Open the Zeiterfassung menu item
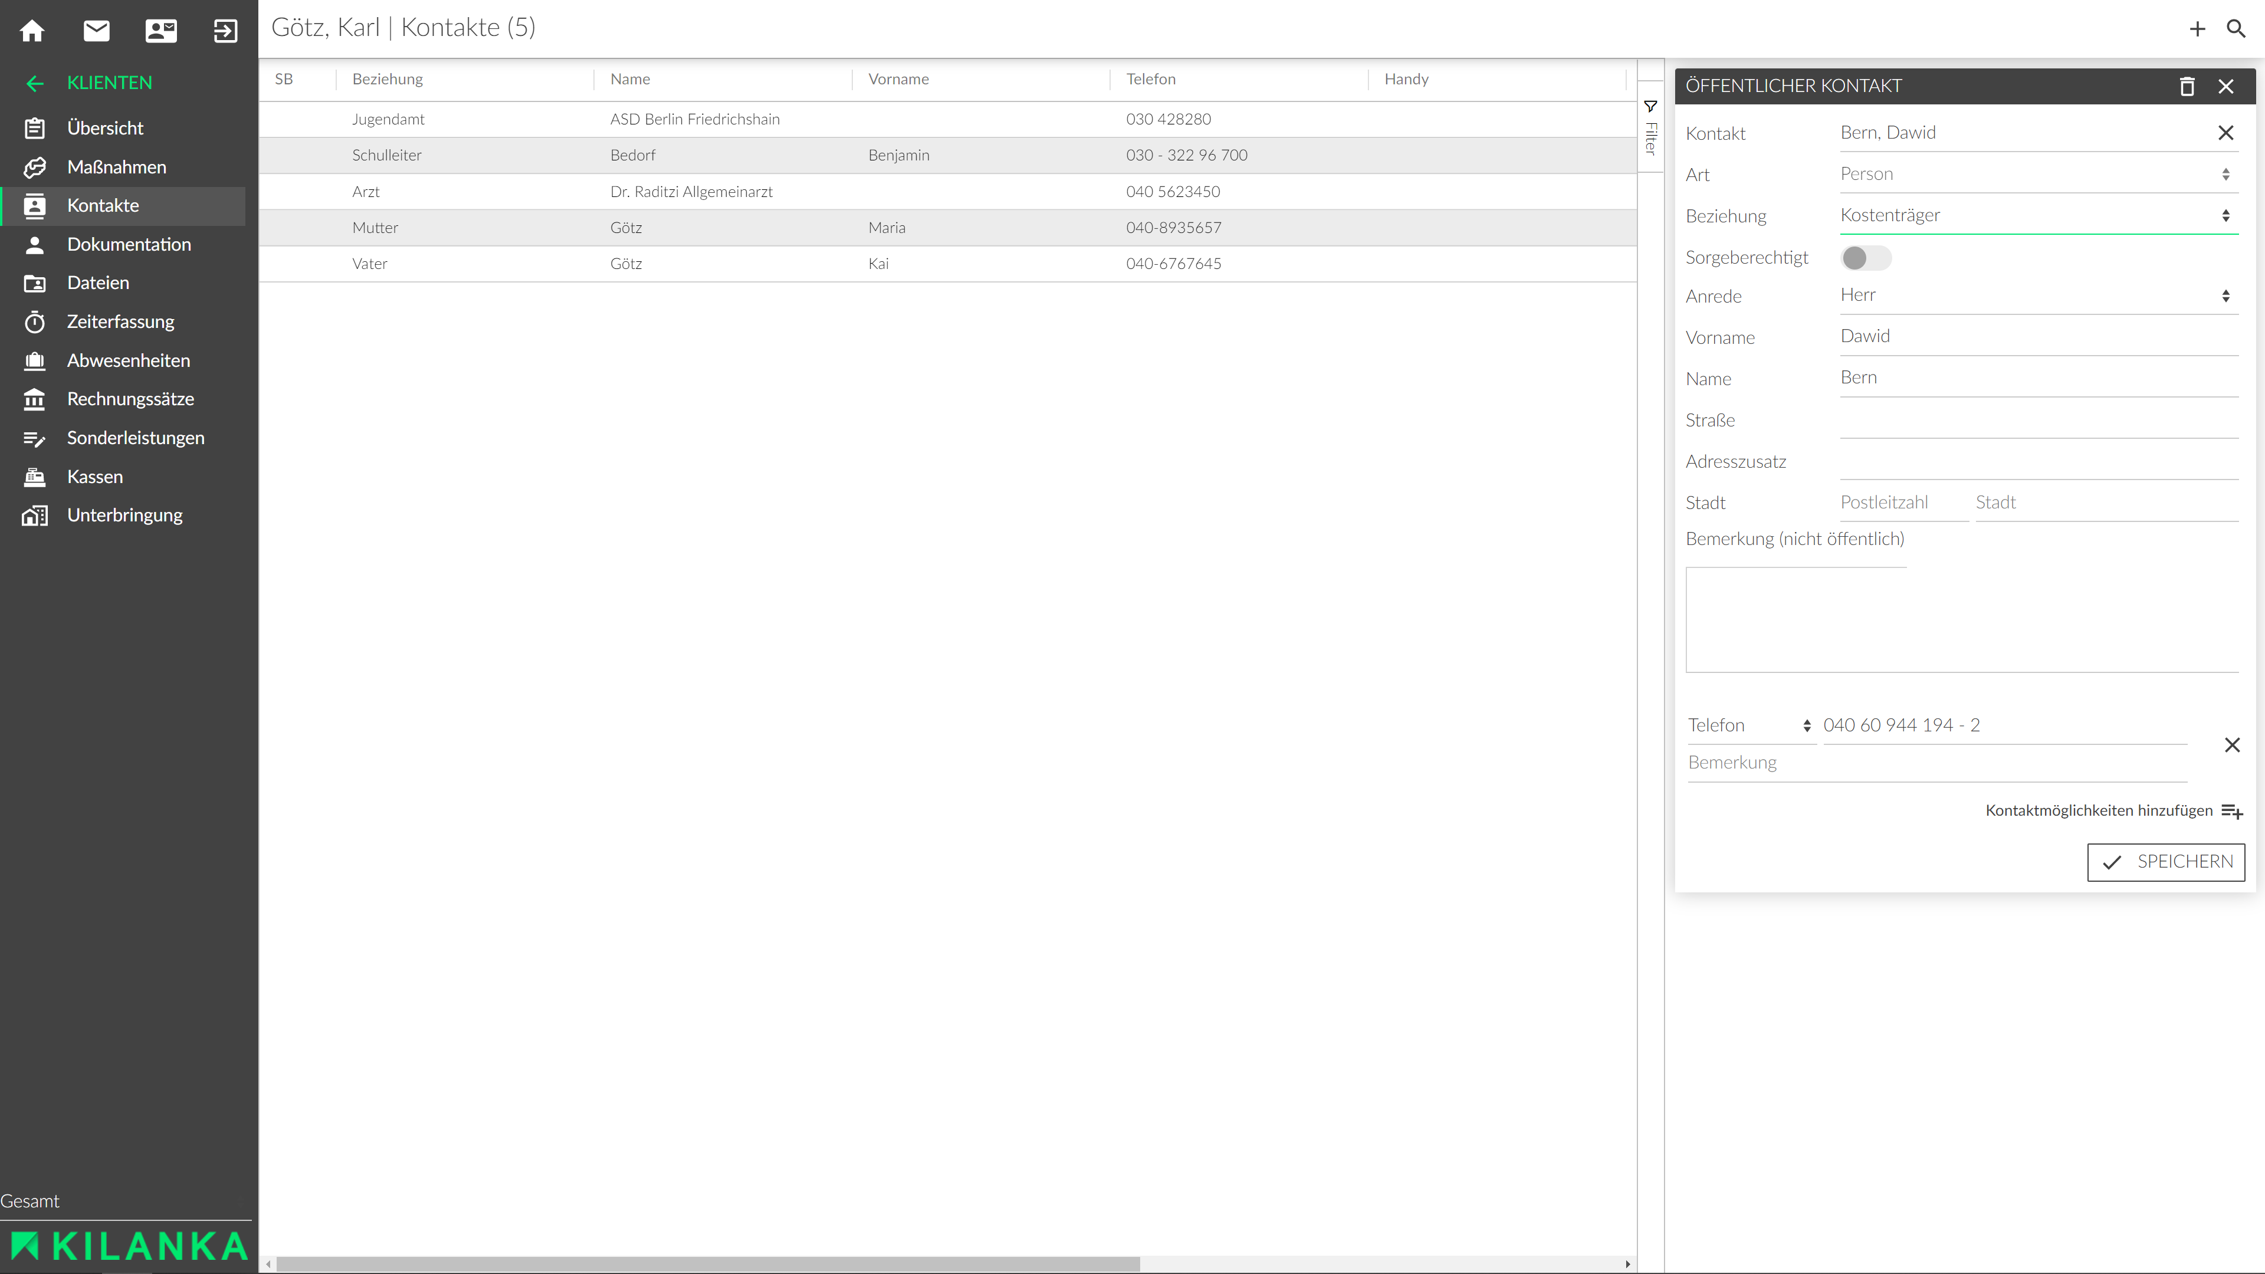This screenshot has height=1274, width=2265. coord(120,322)
